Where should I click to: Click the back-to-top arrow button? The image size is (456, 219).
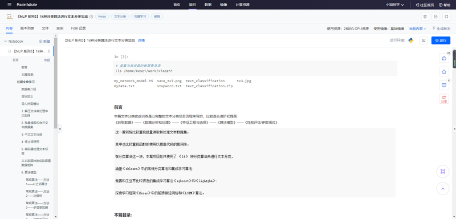(x=443, y=188)
